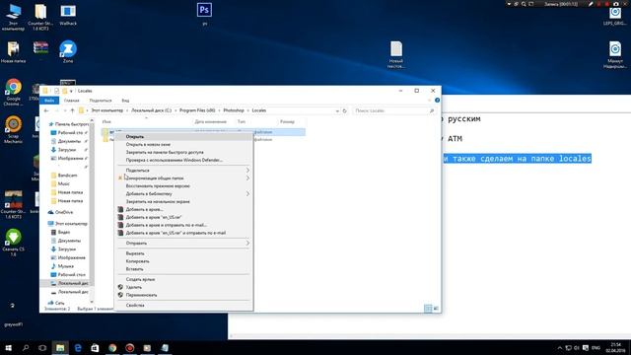631x355 pixels.
Task: Expand 'Добавить в библиотеку' submenu
Action: coord(247,193)
